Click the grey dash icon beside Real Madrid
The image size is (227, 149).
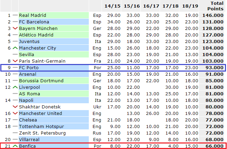tap(15, 15)
